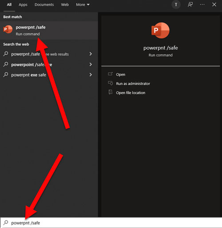Click the Best match heading
The width and height of the screenshot is (222, 228).
[x=12, y=17]
